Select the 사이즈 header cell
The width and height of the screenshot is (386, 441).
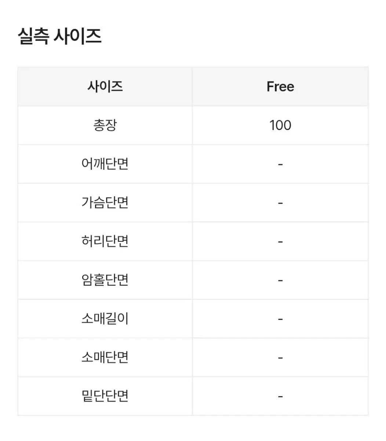[105, 87]
